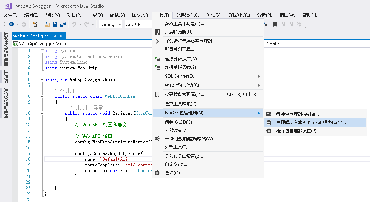Screen dimensions: 370x202
Task: Select 程序包管理器控制台 menu item
Action: tap(316, 114)
